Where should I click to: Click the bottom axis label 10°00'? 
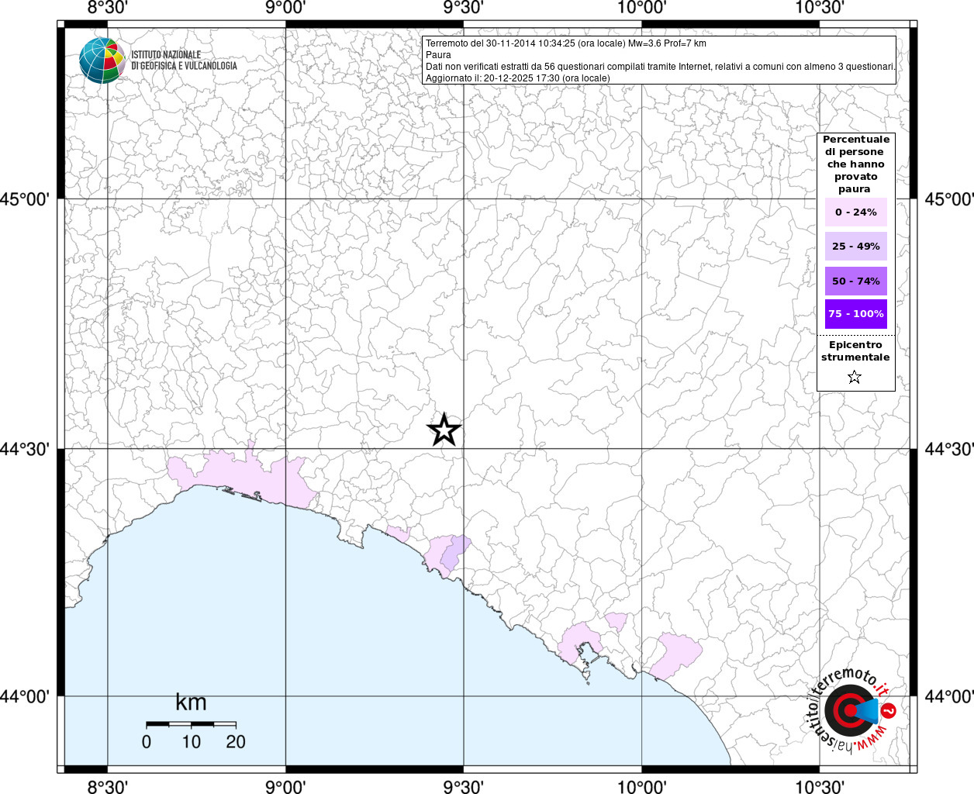tap(642, 786)
